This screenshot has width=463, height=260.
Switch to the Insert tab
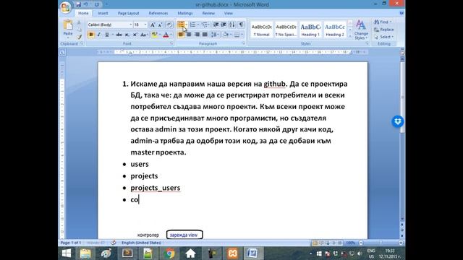pos(103,13)
